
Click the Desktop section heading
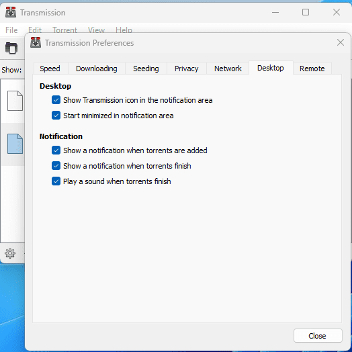[55, 86]
